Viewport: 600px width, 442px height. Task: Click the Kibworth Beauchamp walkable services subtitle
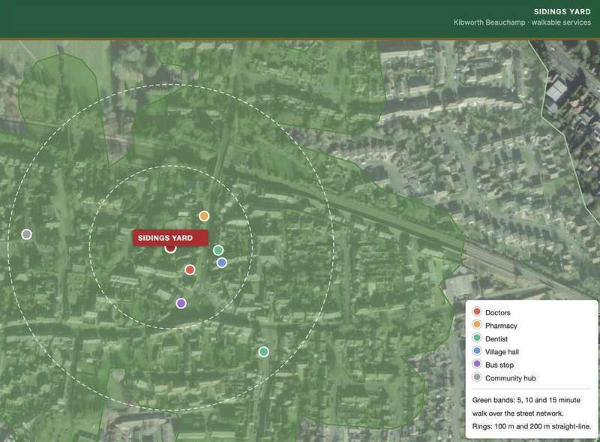(x=522, y=23)
